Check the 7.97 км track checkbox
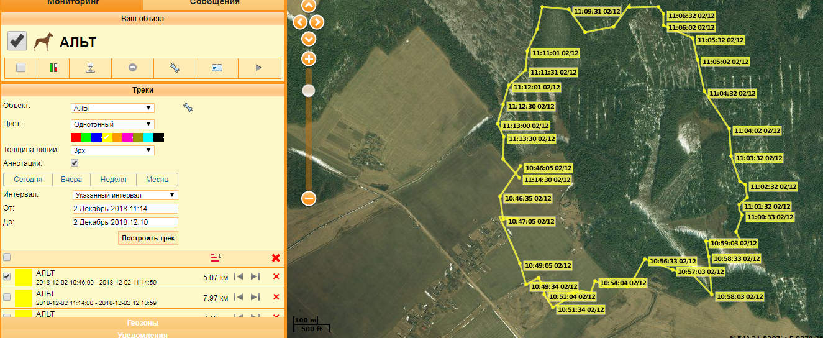Image resolution: width=823 pixels, height=338 pixels. click(x=7, y=298)
